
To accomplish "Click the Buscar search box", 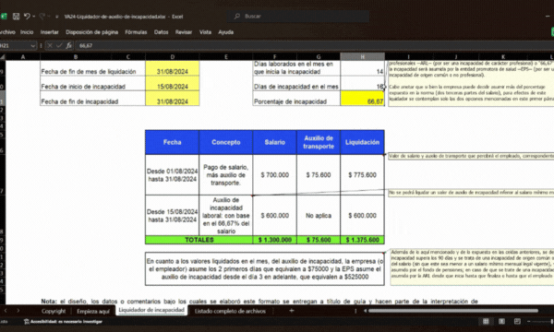I will (x=298, y=17).
